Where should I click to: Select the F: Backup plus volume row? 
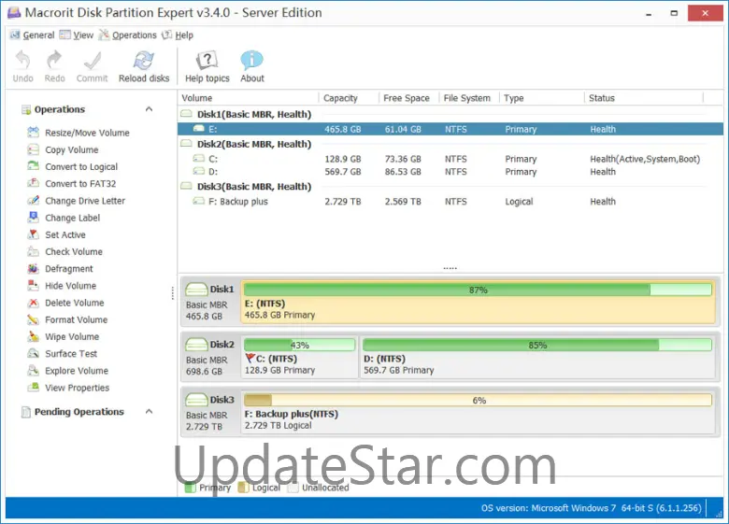[450, 201]
